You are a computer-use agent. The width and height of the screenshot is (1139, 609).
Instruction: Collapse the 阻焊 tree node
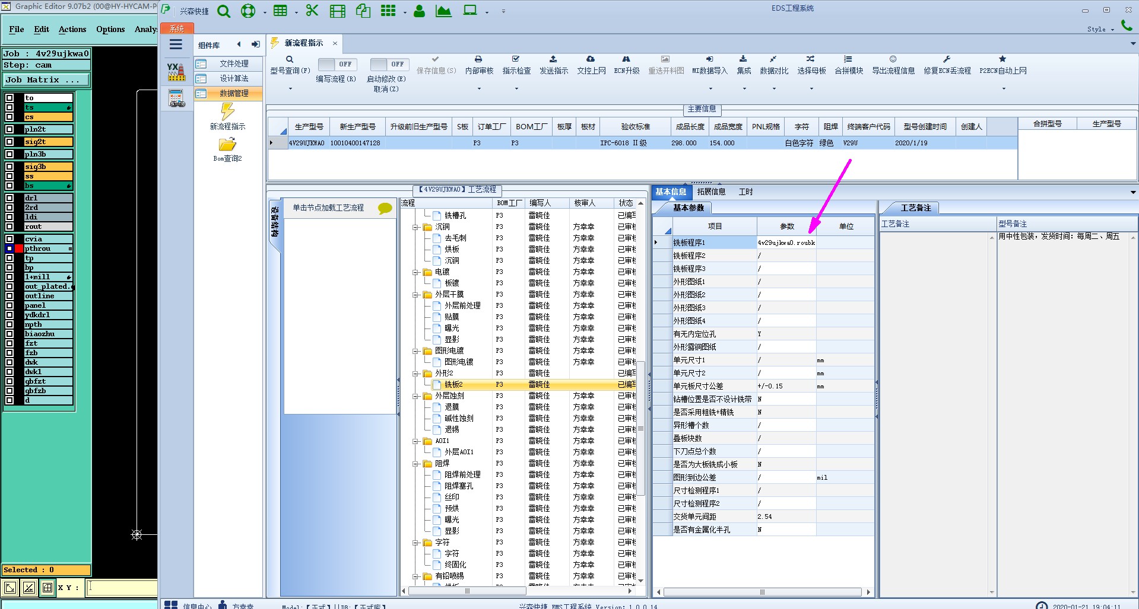point(415,464)
